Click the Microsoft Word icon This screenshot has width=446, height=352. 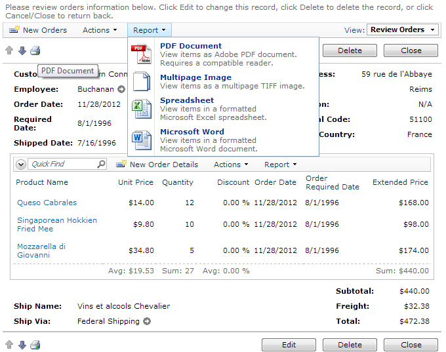(142, 140)
